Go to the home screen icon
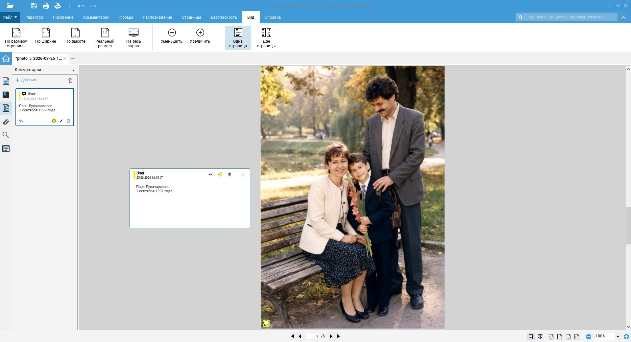This screenshot has width=631, height=342. point(6,58)
